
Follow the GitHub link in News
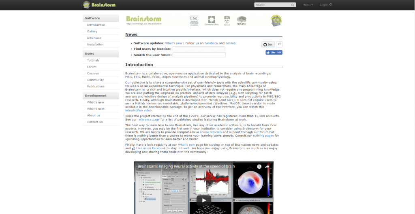[231, 43]
